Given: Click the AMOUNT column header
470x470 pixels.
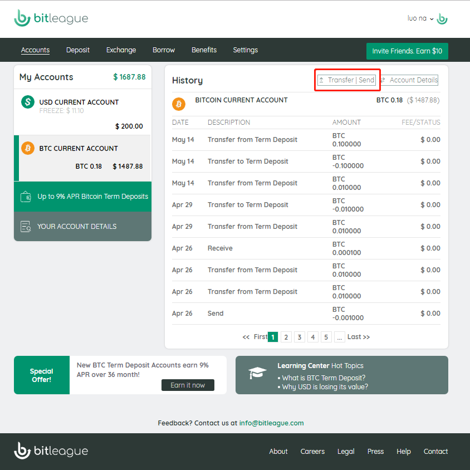Looking at the screenshot, I should click(346, 123).
